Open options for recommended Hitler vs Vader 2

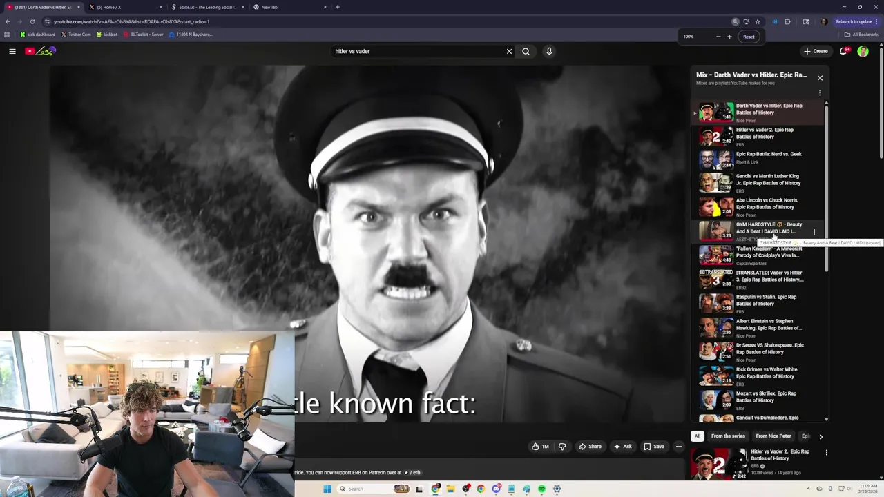coord(826,453)
